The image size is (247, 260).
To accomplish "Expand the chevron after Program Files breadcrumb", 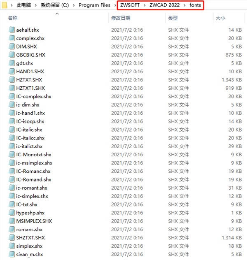I will tap(114, 5).
